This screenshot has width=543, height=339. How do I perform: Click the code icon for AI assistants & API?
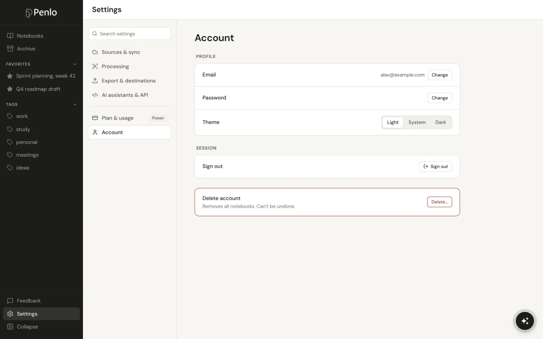click(x=95, y=95)
